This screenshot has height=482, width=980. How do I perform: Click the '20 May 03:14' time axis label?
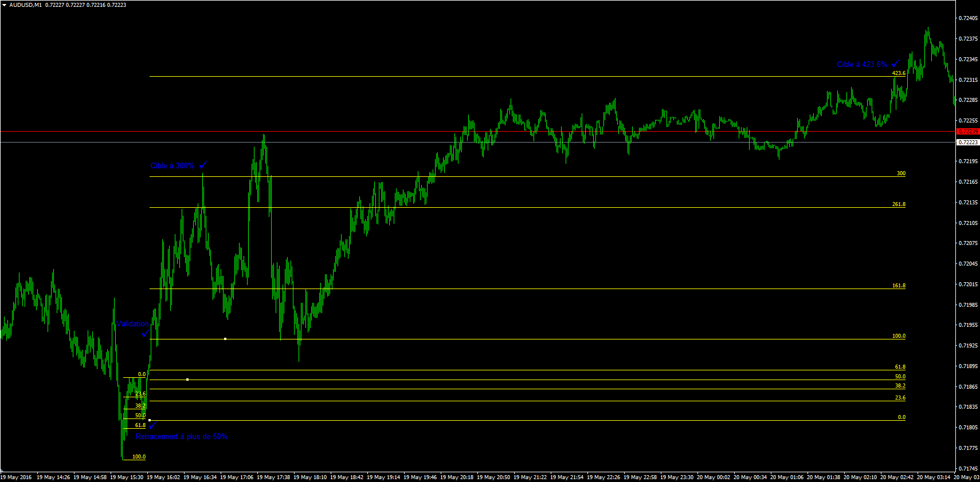tap(934, 477)
